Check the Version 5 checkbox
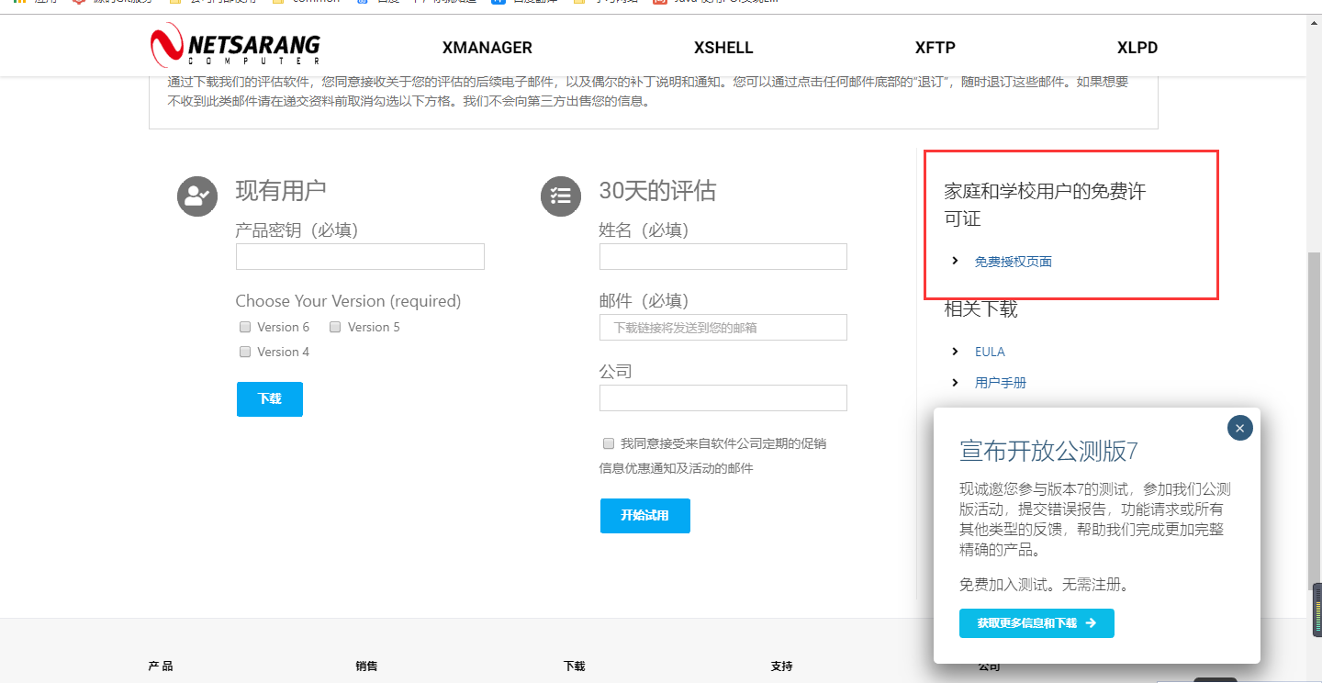1322x683 pixels. [x=335, y=327]
